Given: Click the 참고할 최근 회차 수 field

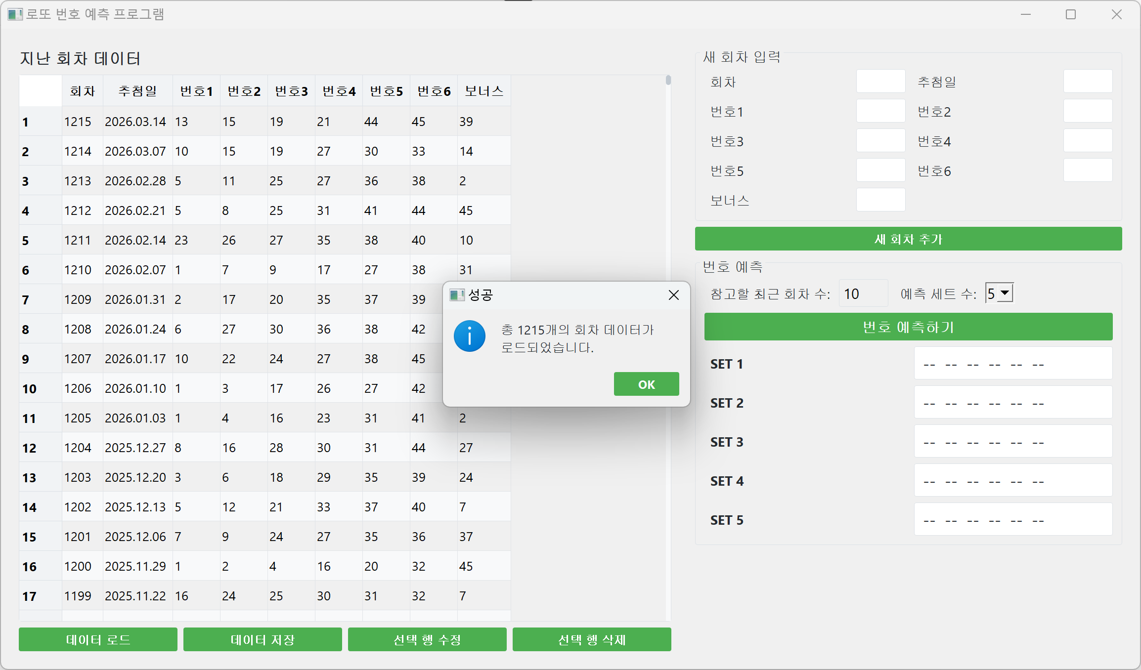Looking at the screenshot, I should (863, 294).
